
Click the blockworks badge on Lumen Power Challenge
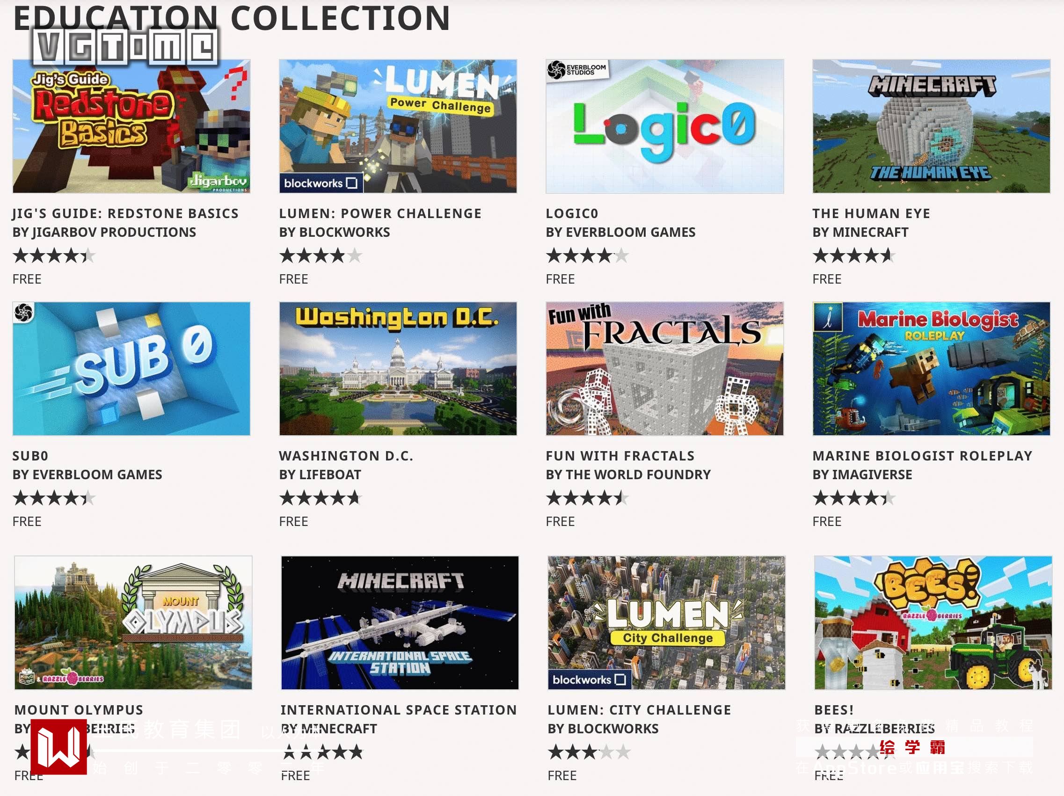(321, 183)
